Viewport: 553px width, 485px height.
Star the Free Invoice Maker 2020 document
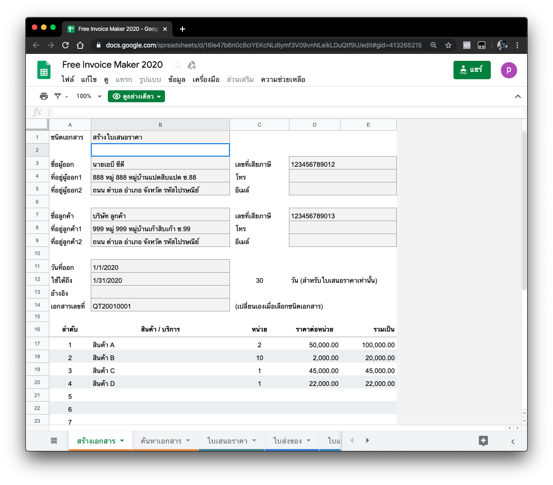[x=178, y=65]
